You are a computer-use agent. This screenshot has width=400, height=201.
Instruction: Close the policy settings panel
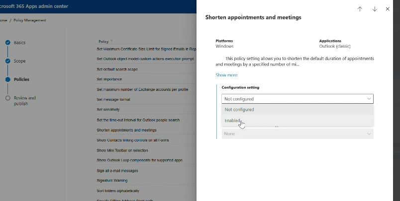[388, 9]
